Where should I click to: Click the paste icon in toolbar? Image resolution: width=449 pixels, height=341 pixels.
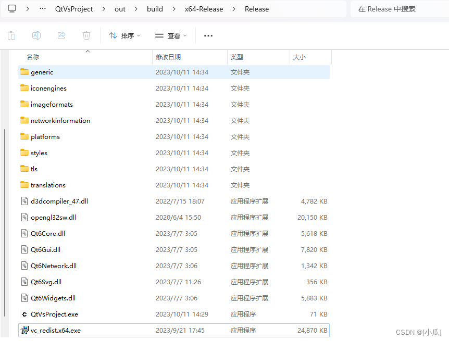click(11, 35)
